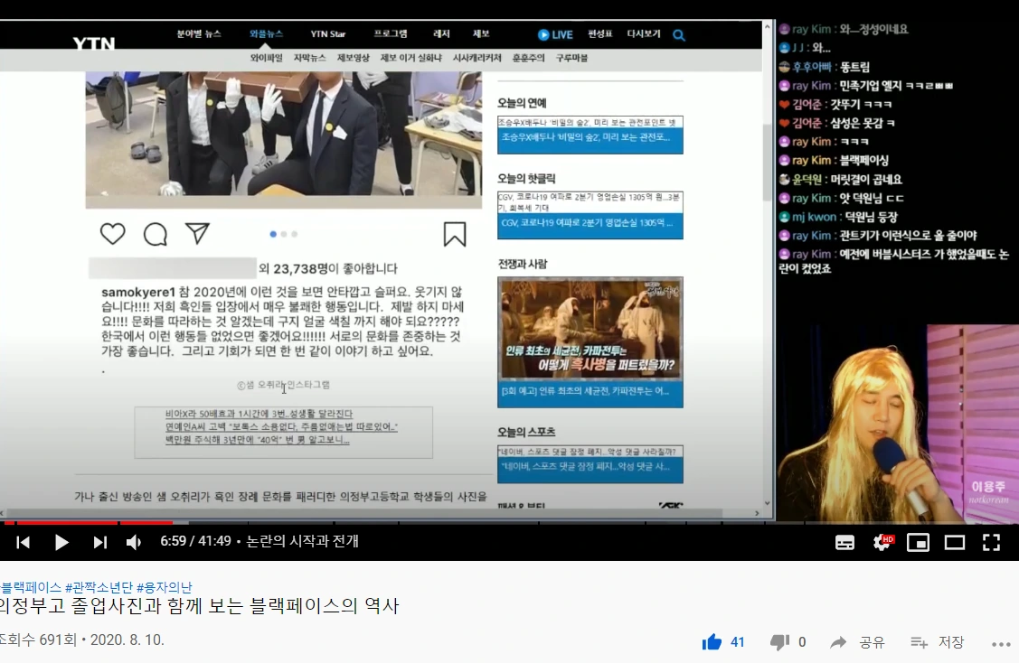Click samokyere1 username in caption
Screen dimensions: 1019x663
click(x=138, y=293)
